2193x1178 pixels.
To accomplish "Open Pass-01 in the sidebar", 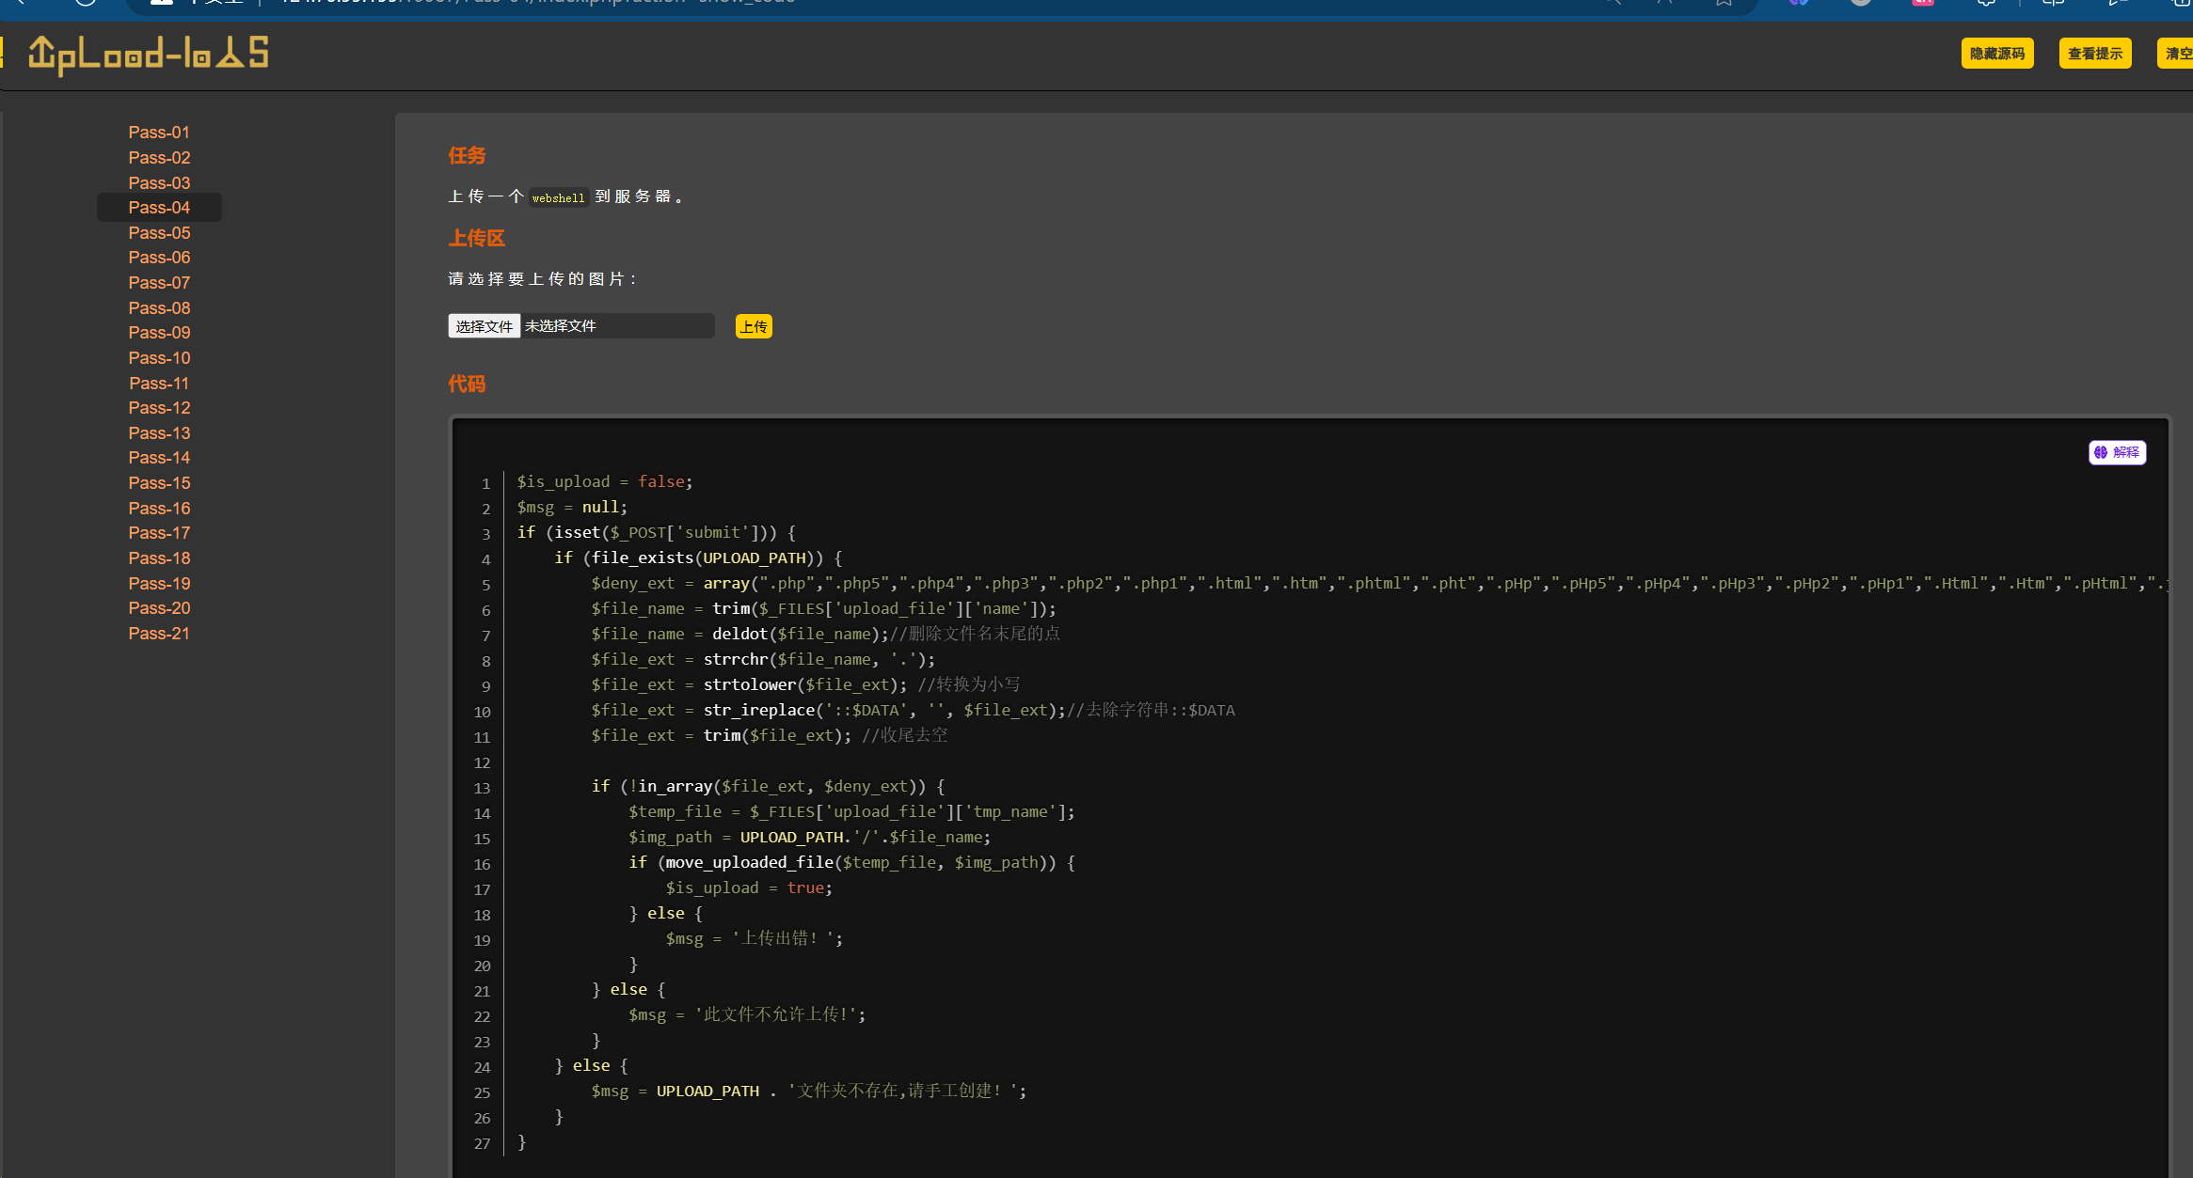I will tap(159, 133).
